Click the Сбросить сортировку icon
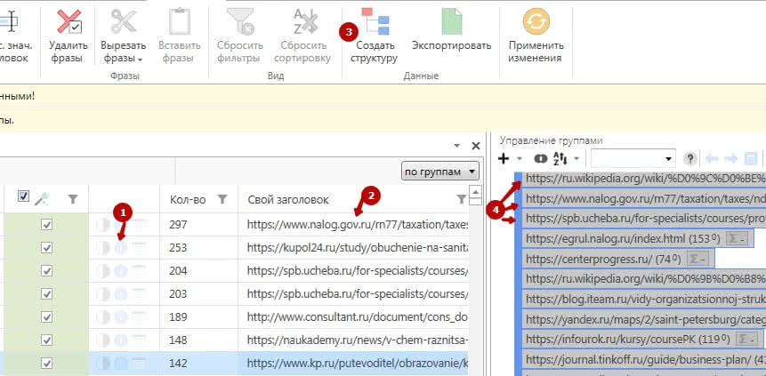 coord(305,22)
